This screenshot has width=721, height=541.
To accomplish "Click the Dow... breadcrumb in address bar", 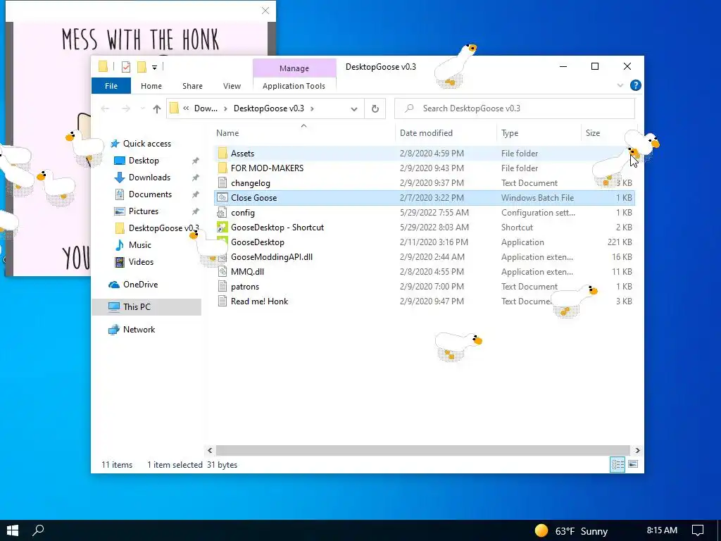I will pyautogui.click(x=206, y=108).
